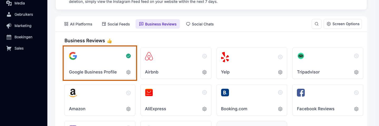
Task: Switch to Social Chats tab
Action: 200,24
